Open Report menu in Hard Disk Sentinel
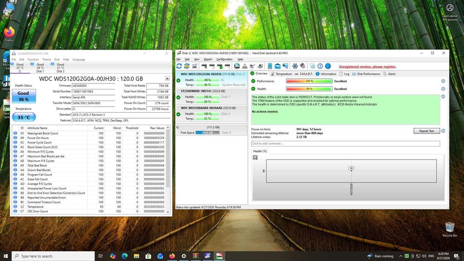This screenshot has width=464, height=261. 208,59
